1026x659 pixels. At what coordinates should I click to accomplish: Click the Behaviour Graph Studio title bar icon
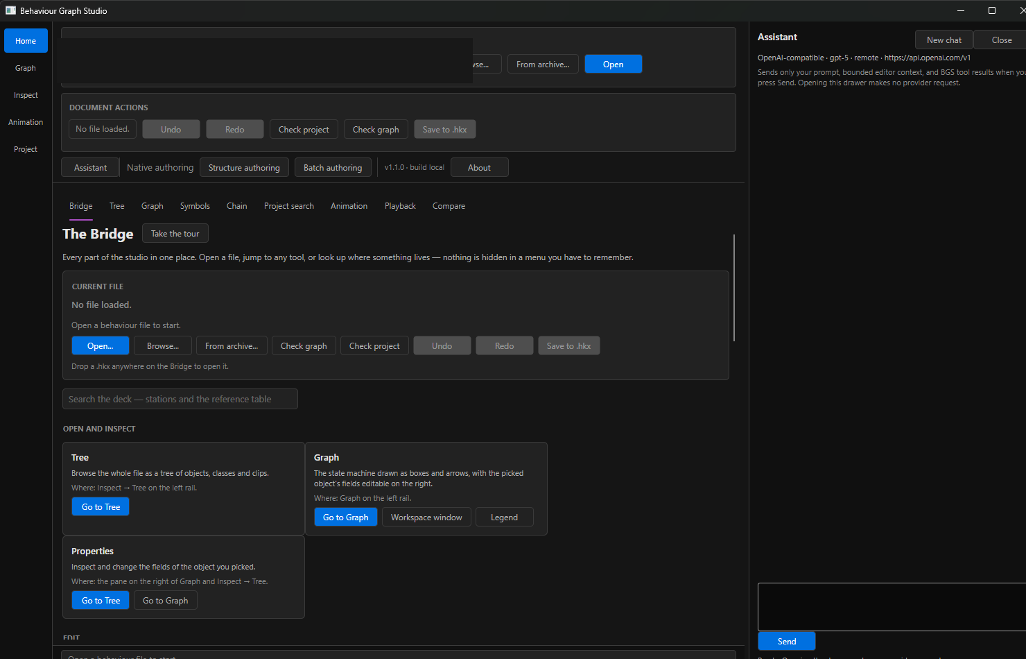(10, 10)
